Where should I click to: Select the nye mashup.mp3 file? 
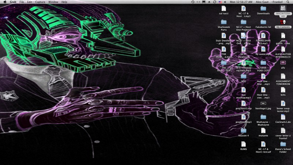pyautogui.click(x=244, y=90)
